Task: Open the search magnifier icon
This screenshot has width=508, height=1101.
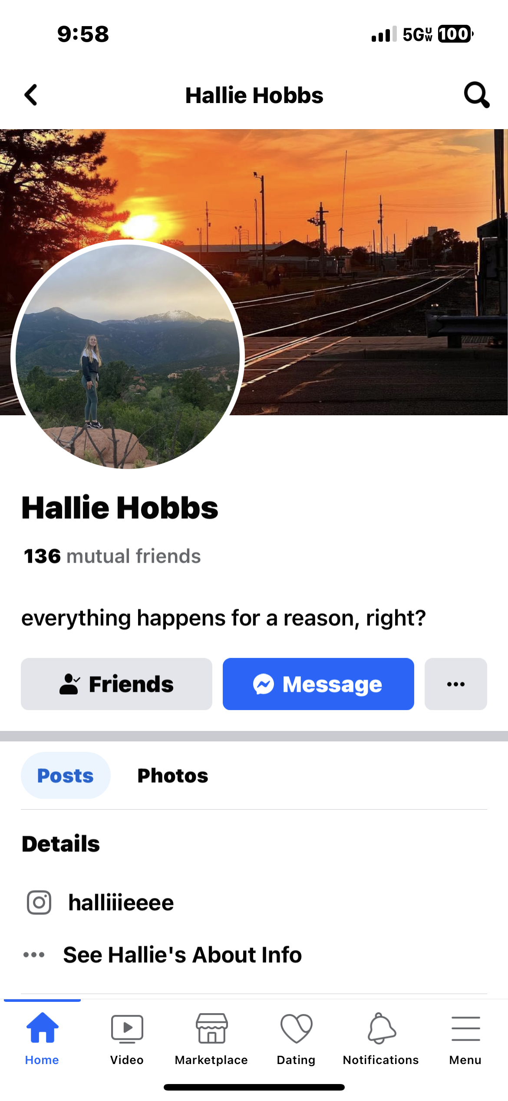Action: [477, 94]
